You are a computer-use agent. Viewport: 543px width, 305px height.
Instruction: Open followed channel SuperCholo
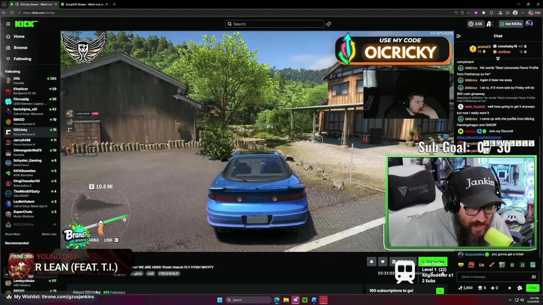(x=30, y=213)
